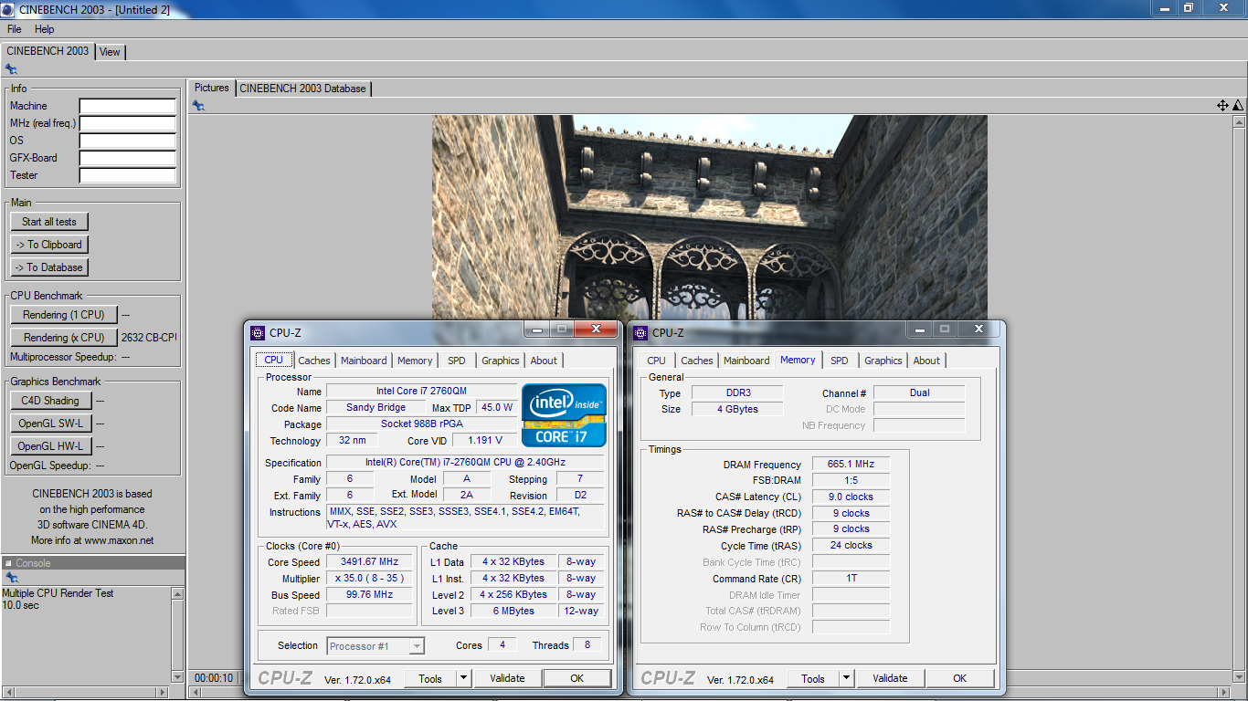The image size is (1248, 701).
Task: Click the pin icon under Pictures tab
Action: pos(198,106)
